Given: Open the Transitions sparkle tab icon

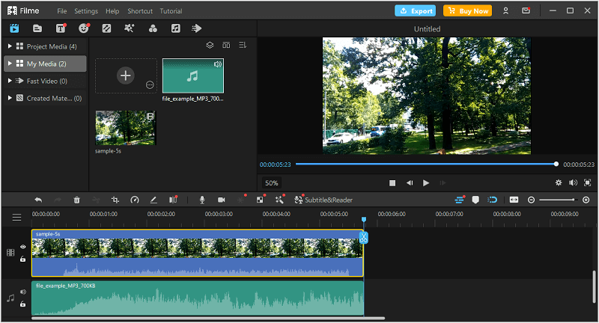Looking at the screenshot, I should point(129,28).
